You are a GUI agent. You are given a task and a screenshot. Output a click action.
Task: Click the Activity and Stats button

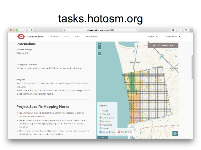tap(163, 45)
